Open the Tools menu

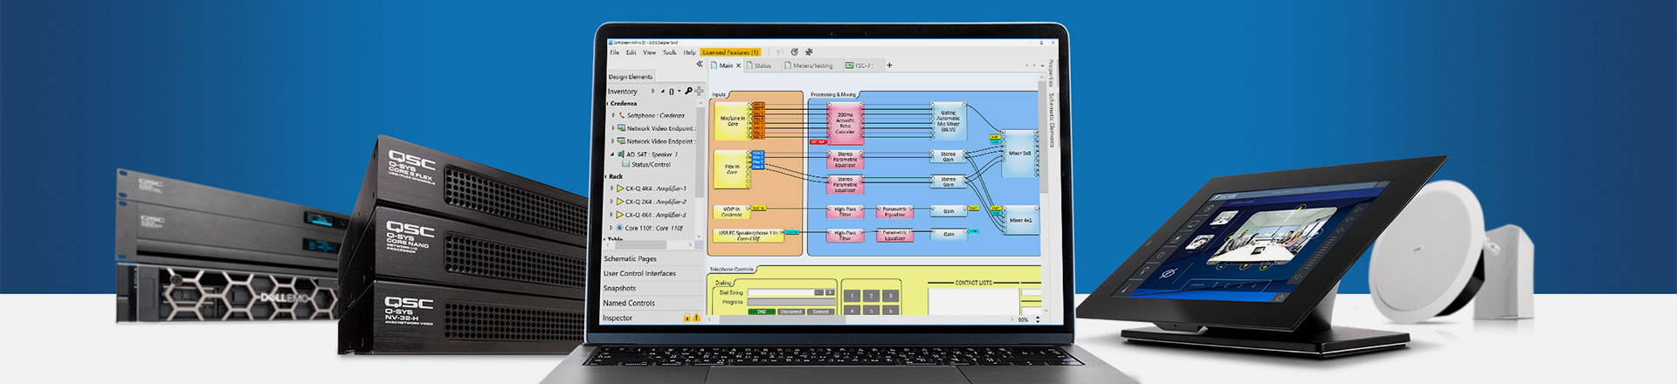pos(669,52)
